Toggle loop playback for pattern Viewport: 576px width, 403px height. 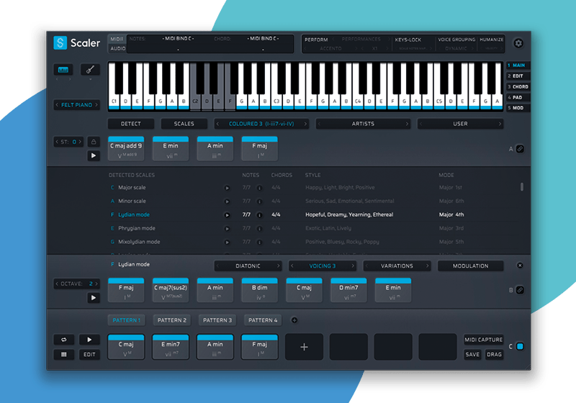tap(63, 340)
